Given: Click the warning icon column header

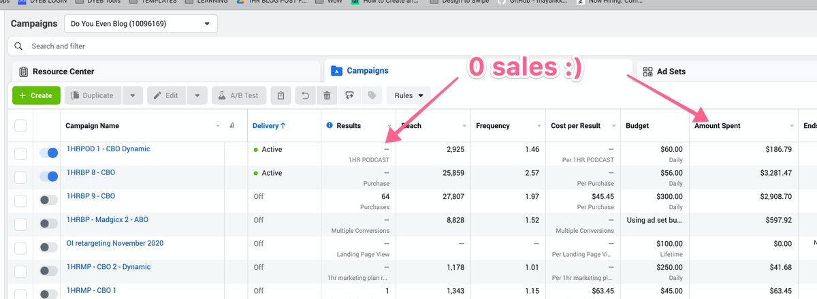Looking at the screenshot, I should pos(232,125).
